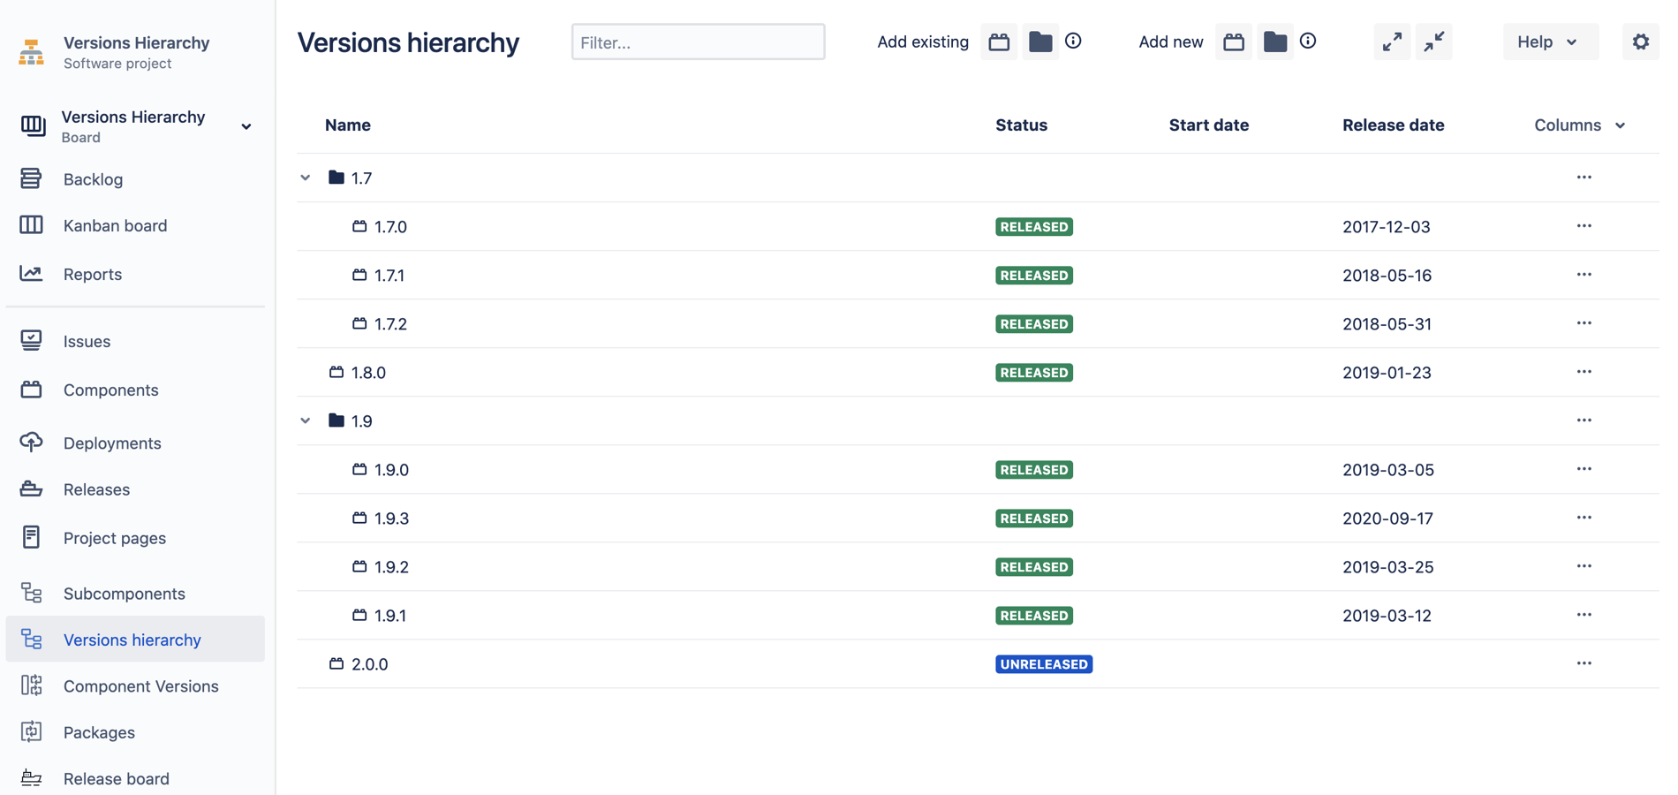This screenshot has width=1678, height=795.
Task: Select version name 1.7.2
Action: pos(390,324)
